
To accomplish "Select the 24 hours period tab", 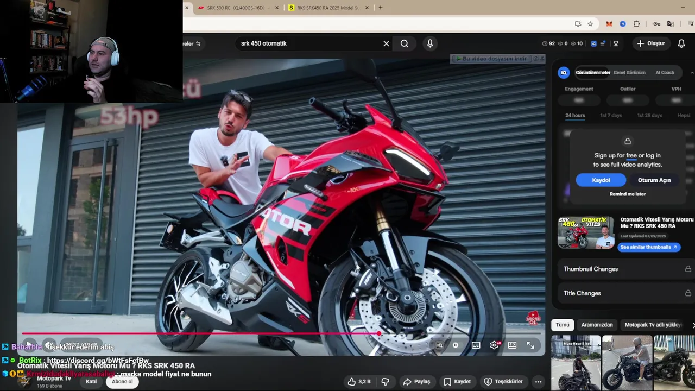I will 575,116.
